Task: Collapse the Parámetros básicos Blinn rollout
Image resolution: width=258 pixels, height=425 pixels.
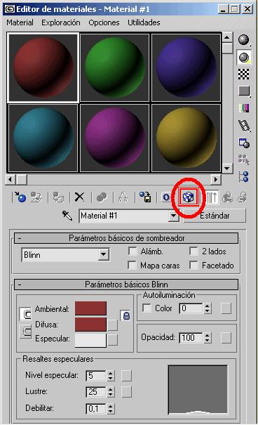Action: [126, 285]
